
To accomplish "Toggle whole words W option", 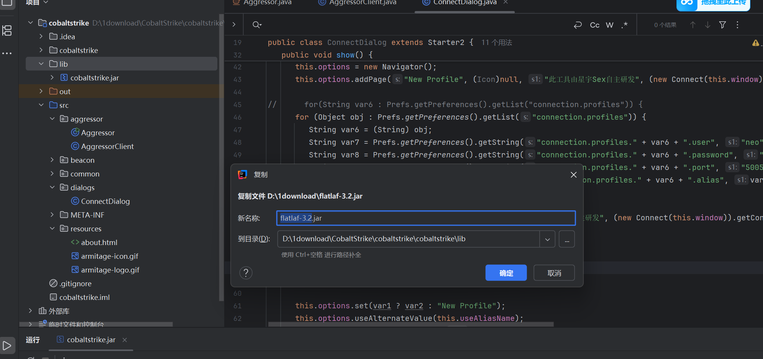I will pyautogui.click(x=609, y=25).
